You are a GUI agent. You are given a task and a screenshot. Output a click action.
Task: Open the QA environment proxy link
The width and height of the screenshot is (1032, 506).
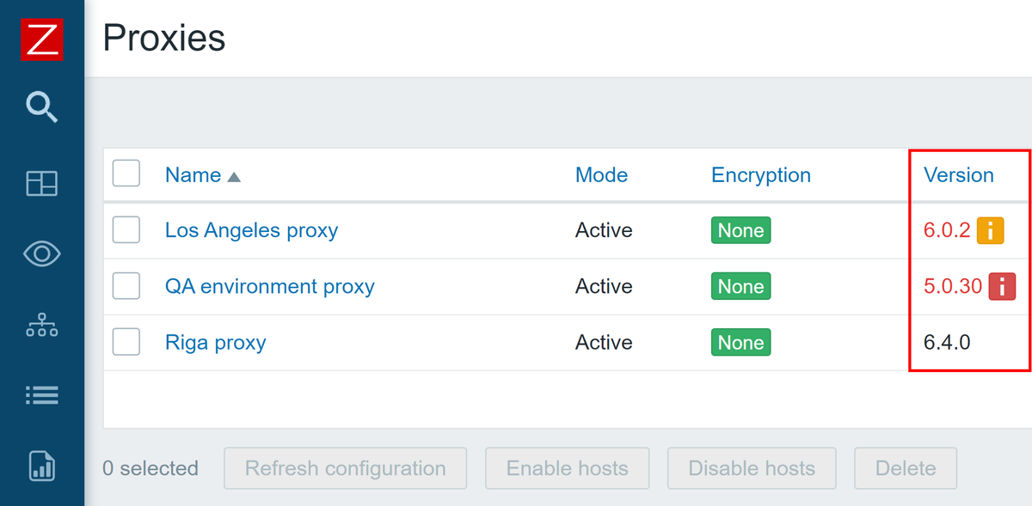pyautogui.click(x=269, y=286)
